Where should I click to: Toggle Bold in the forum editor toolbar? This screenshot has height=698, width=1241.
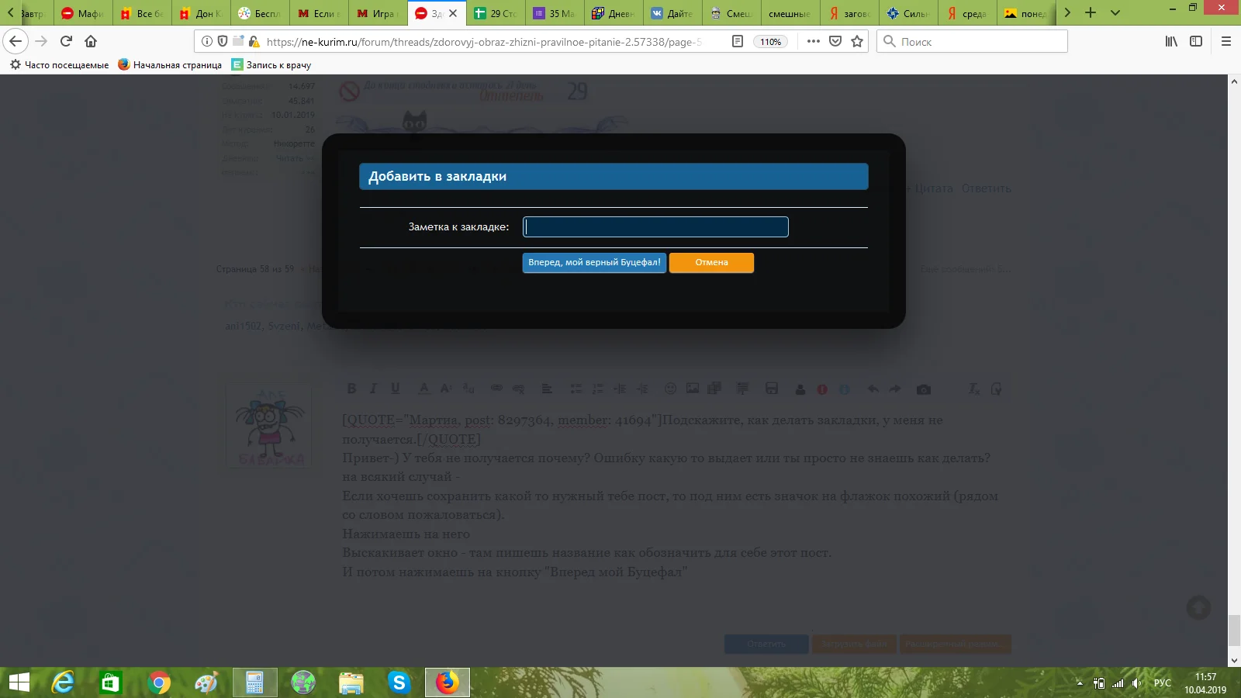click(x=351, y=389)
